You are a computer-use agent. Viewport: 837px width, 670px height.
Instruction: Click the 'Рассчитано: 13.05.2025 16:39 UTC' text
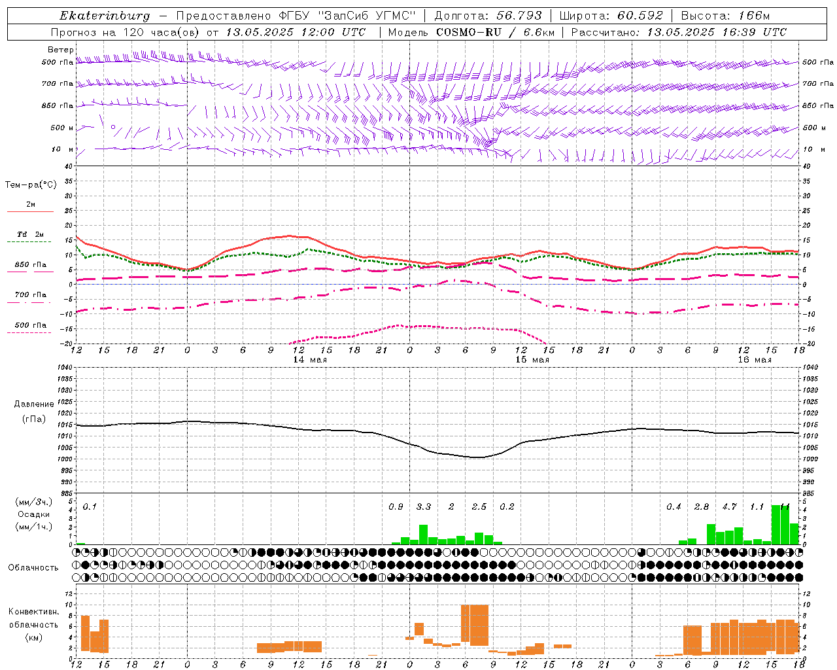pyautogui.click(x=679, y=32)
